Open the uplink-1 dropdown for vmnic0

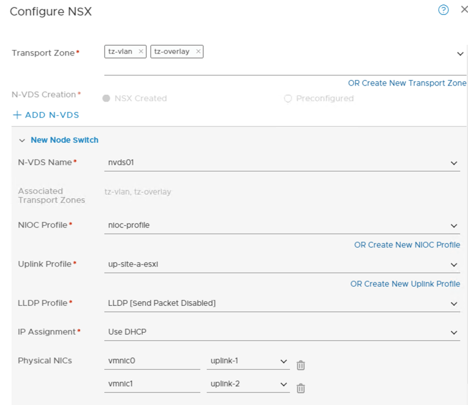coord(283,360)
